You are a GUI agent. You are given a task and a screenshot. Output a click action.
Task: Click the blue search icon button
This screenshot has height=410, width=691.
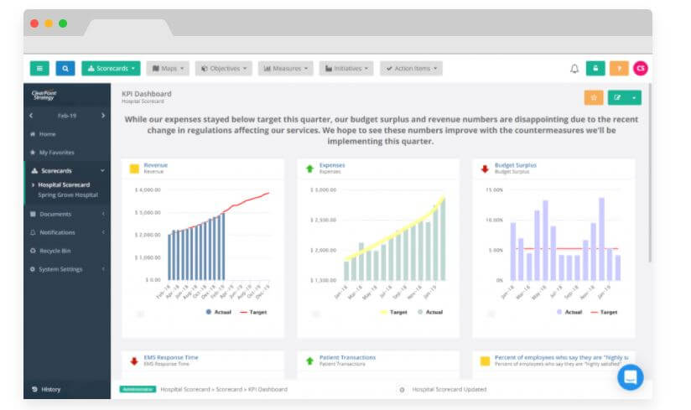[x=66, y=69]
